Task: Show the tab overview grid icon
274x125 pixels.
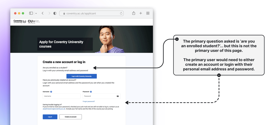Action: point(148,13)
